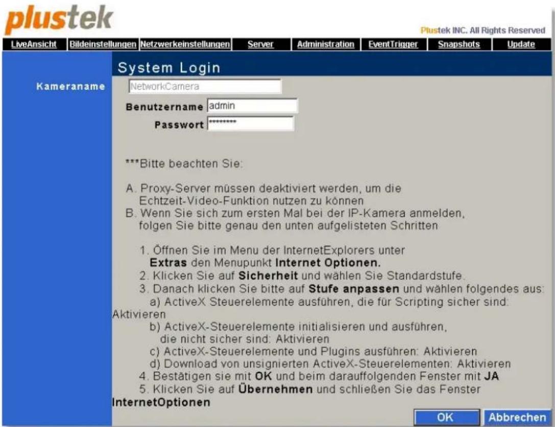Click the plustek logo
The height and width of the screenshot is (427, 555).
click(59, 19)
